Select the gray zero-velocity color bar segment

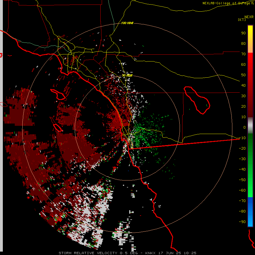pos(250,126)
